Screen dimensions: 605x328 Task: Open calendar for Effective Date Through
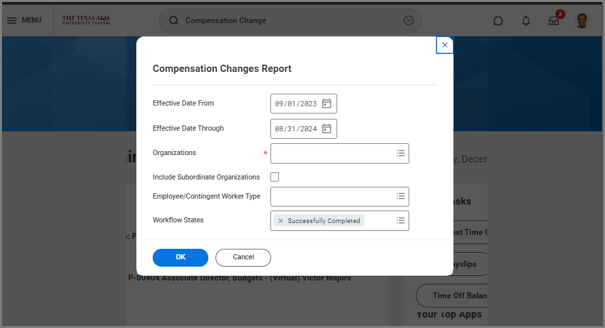pyautogui.click(x=327, y=129)
